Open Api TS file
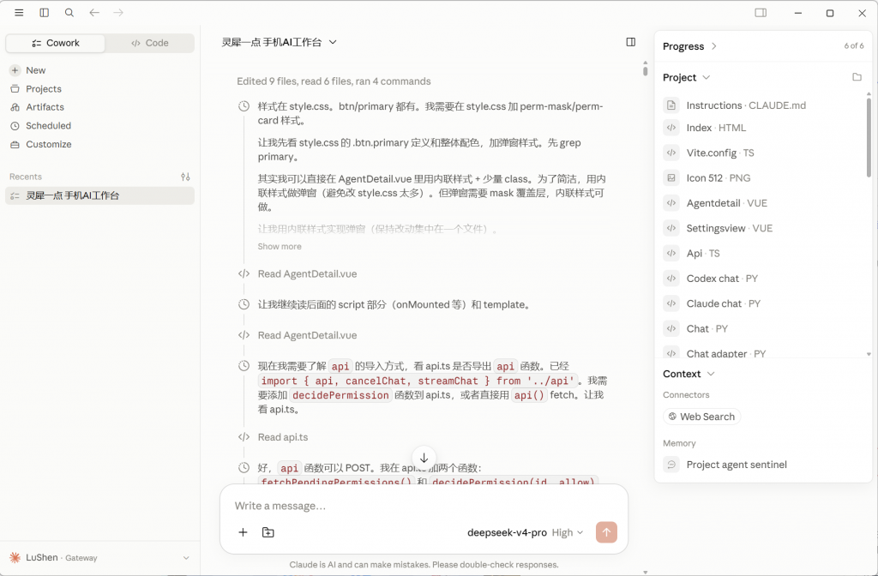 703,254
